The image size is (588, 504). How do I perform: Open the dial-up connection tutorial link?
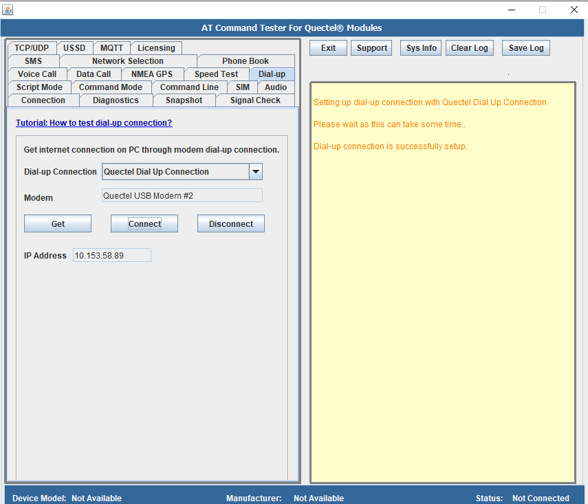[94, 123]
